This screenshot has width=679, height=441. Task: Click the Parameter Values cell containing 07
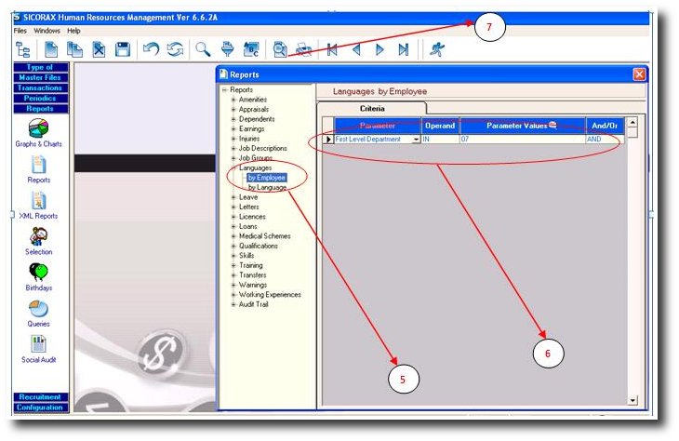[521, 140]
